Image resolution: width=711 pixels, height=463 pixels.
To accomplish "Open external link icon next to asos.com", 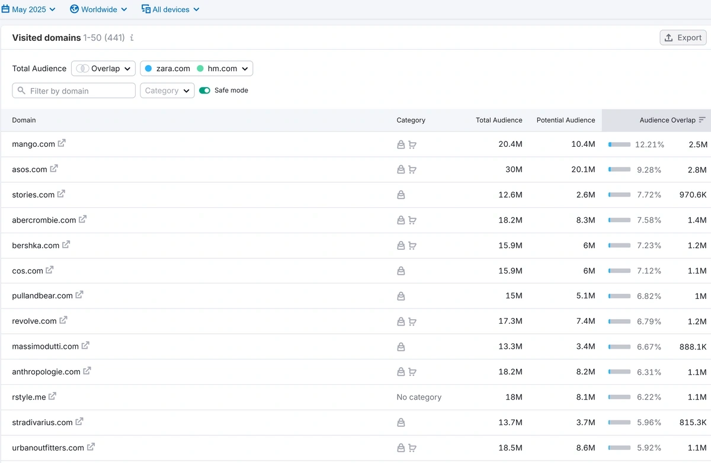I will 54,169.
